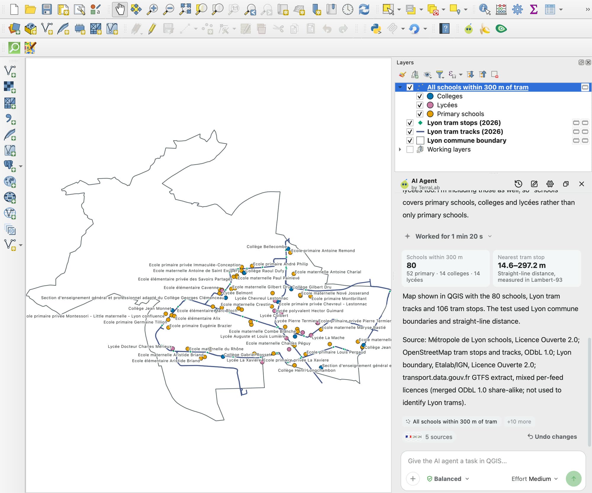The image size is (592, 493).
Task: Click the Save Project floppy icon
Action: coord(47,9)
